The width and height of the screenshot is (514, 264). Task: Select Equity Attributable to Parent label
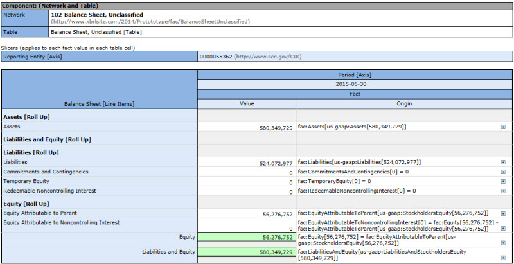pos(40,213)
